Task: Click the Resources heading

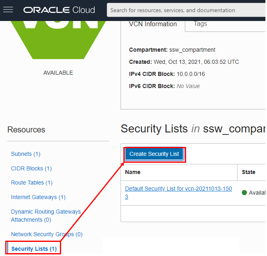Action: point(26,130)
